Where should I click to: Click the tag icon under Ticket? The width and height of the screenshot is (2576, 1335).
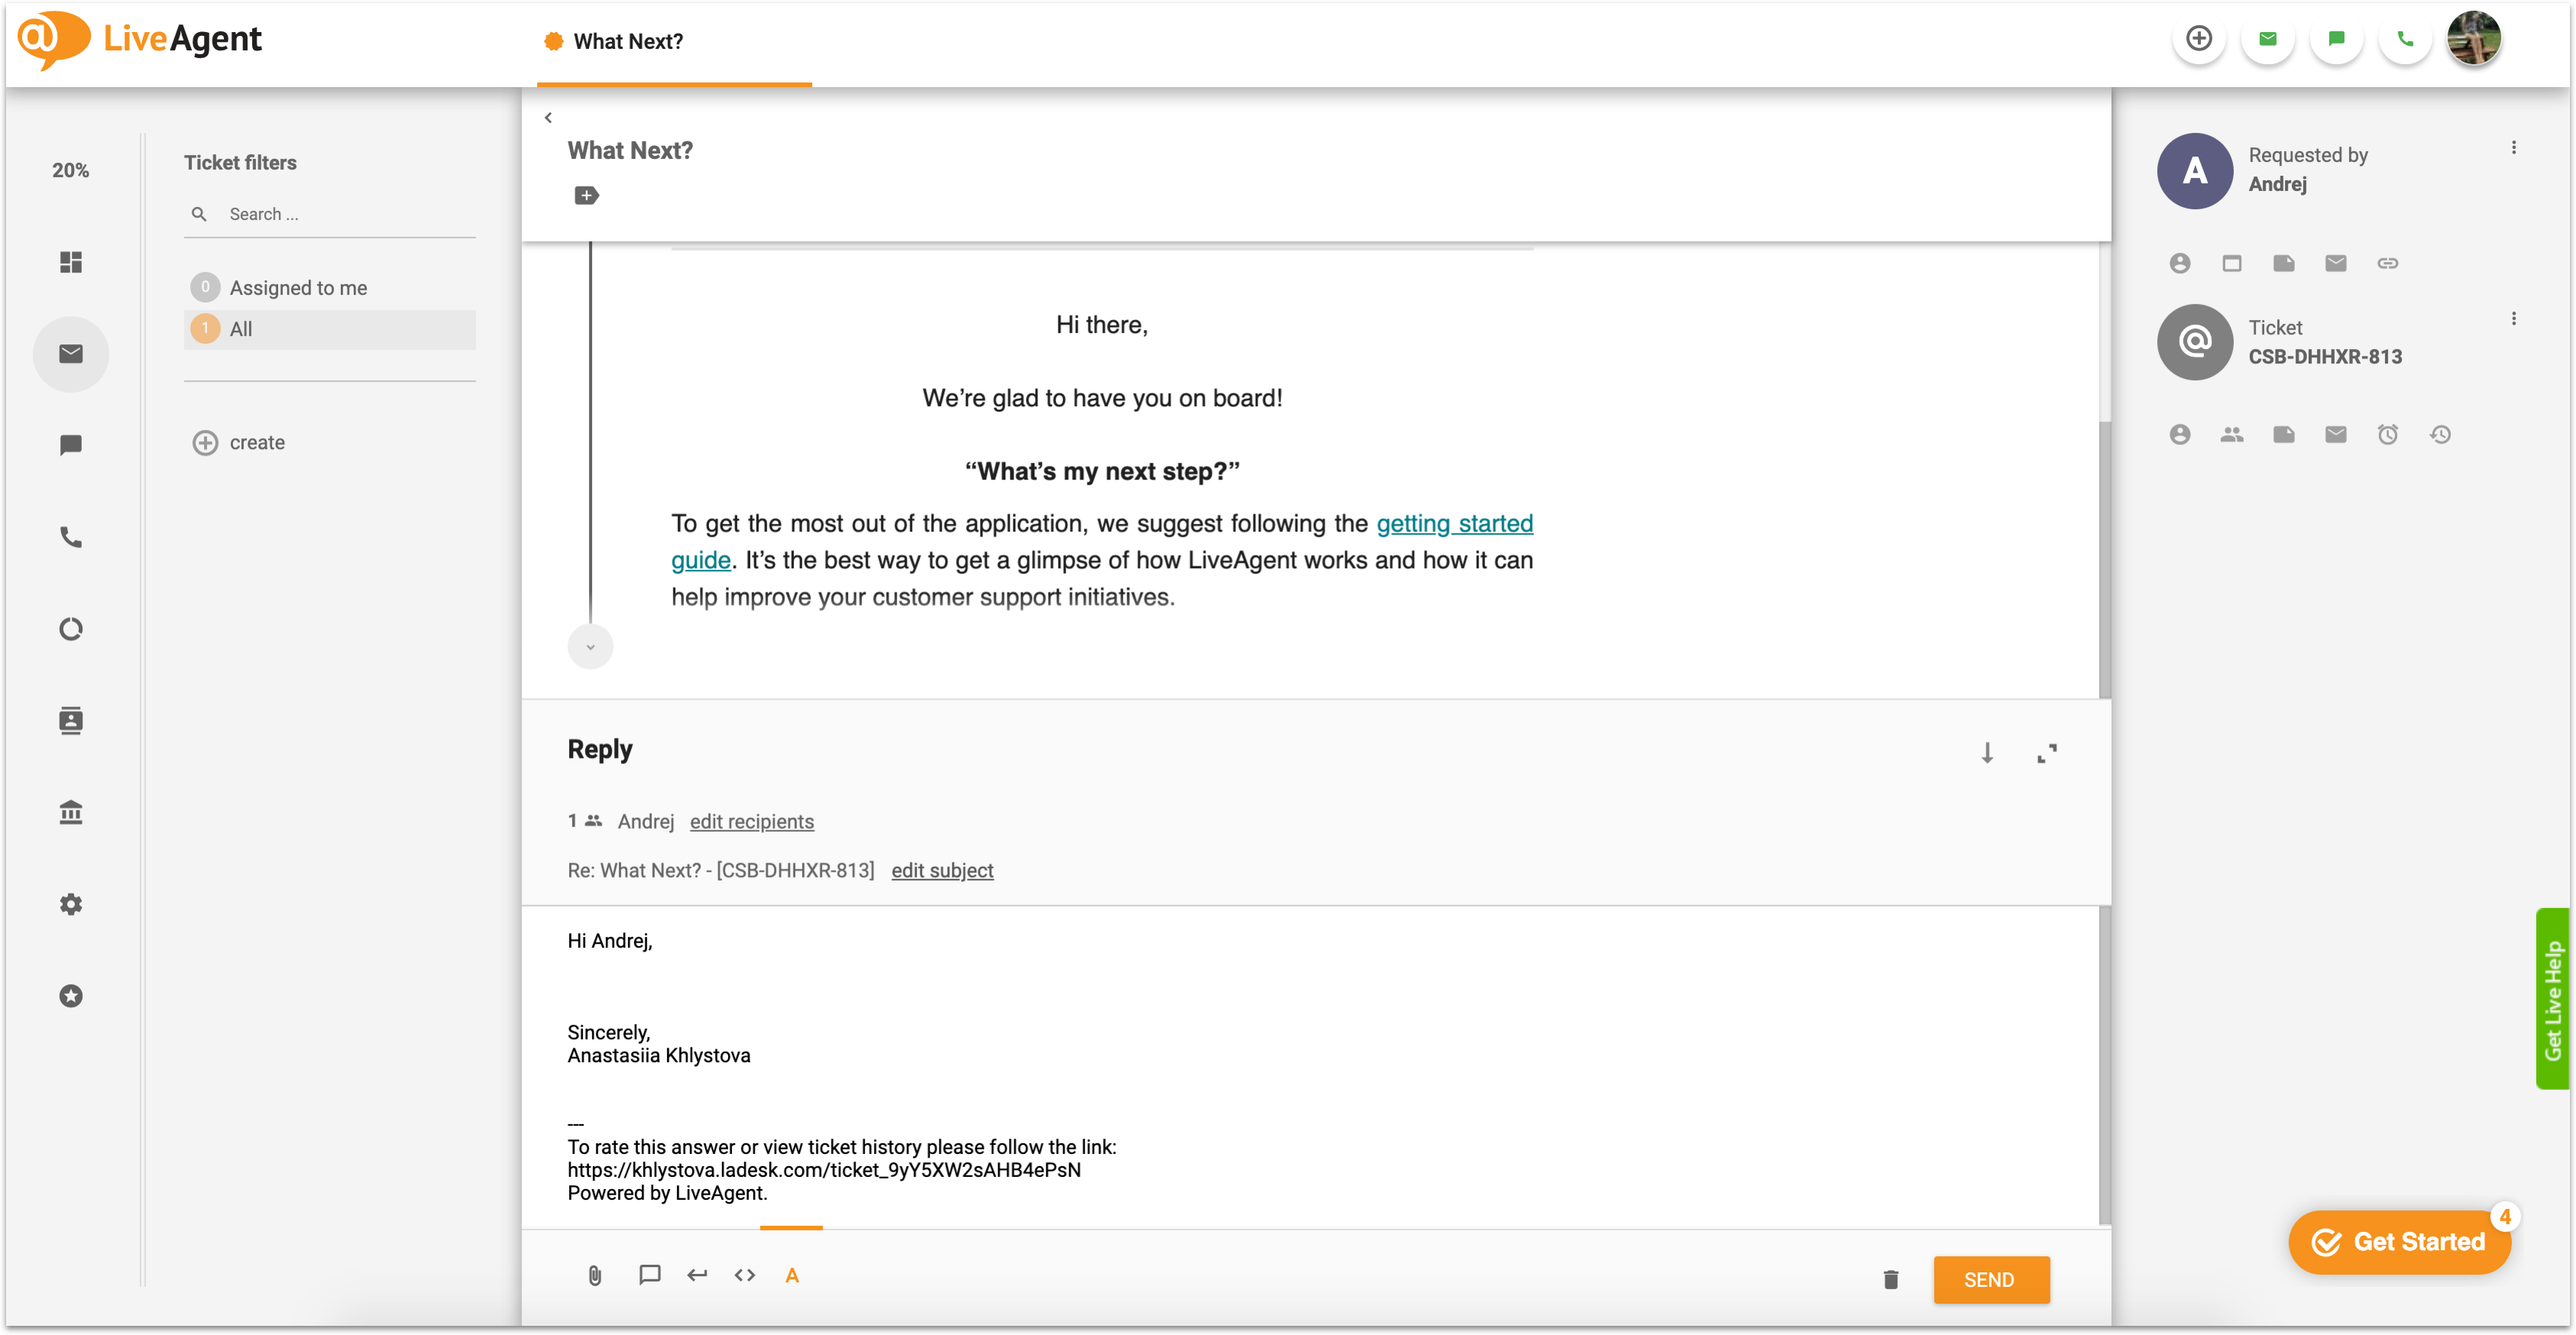[x=2284, y=434]
